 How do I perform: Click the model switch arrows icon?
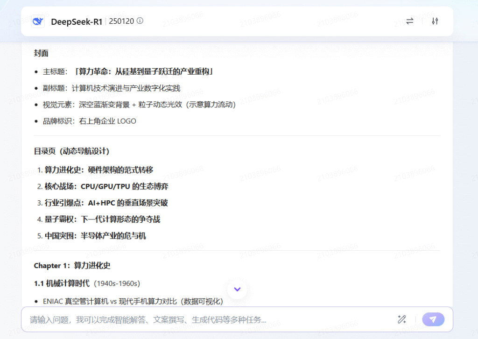point(409,21)
